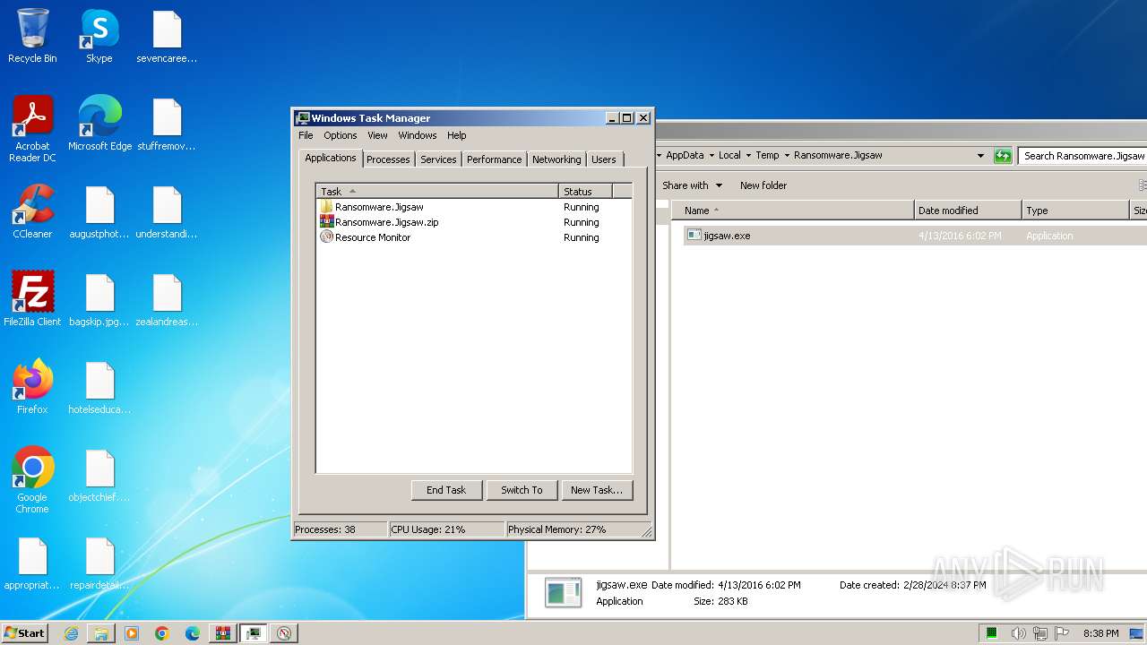Select the stuffremov... desktop file
Screen dimensions: 1147x645
(x=167, y=124)
